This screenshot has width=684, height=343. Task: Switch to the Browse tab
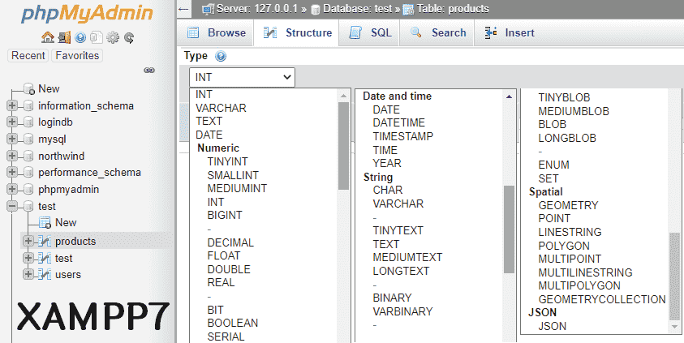217,32
